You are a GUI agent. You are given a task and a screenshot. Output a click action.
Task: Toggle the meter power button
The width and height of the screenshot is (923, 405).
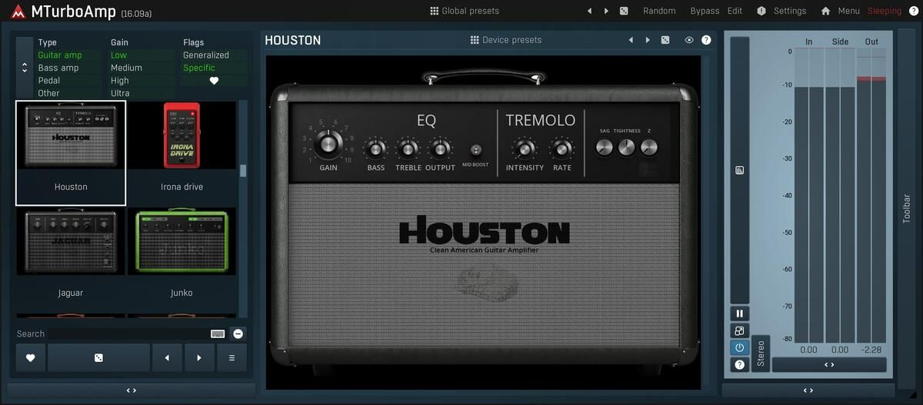(739, 348)
